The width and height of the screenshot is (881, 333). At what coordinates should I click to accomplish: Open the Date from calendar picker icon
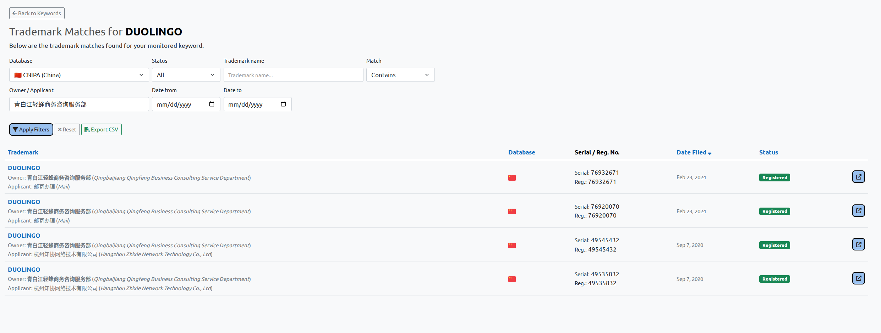[212, 104]
